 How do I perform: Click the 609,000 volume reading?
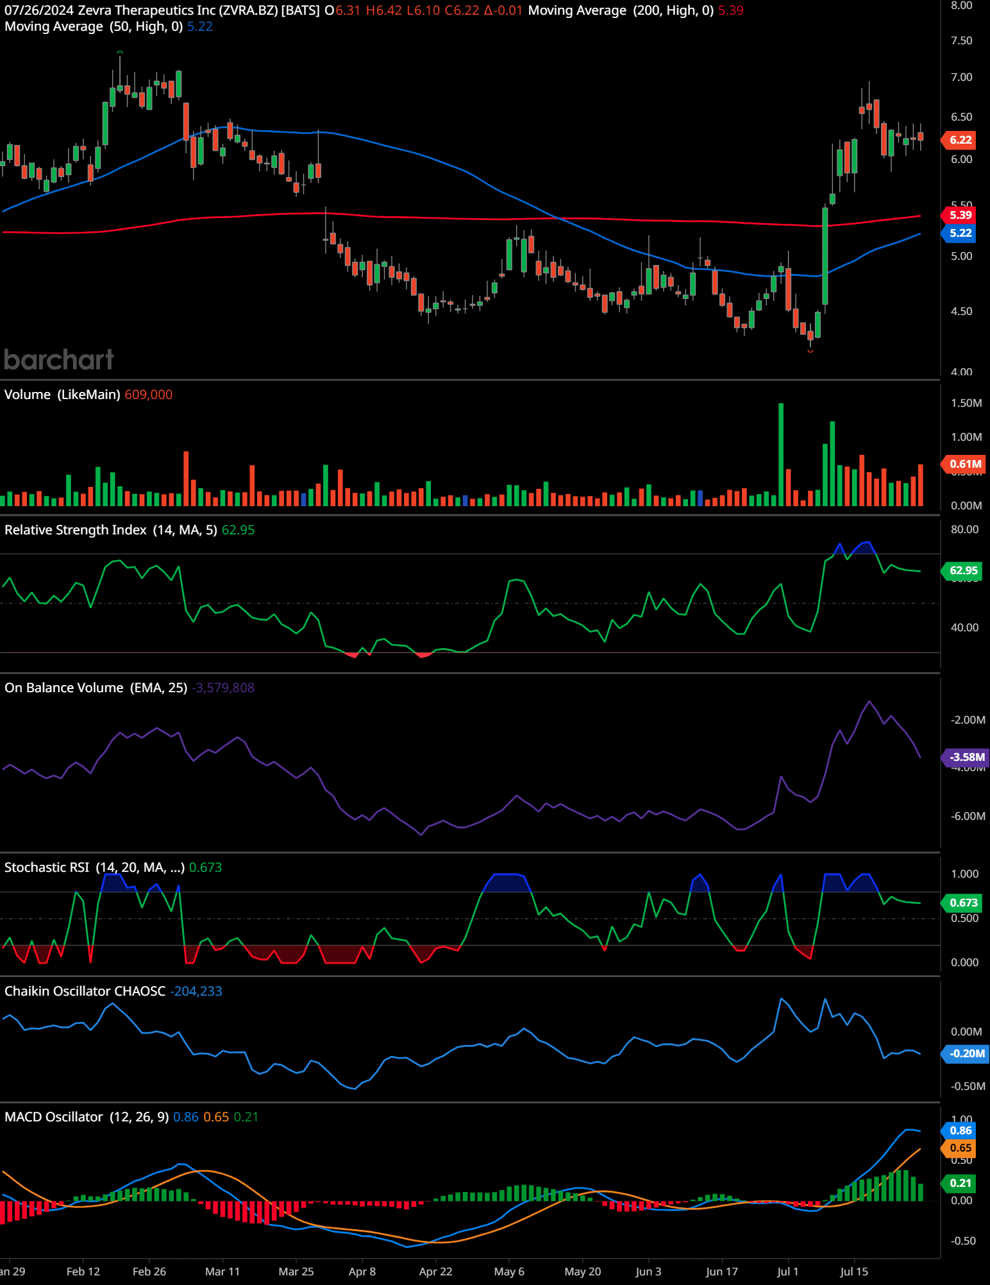pos(149,395)
